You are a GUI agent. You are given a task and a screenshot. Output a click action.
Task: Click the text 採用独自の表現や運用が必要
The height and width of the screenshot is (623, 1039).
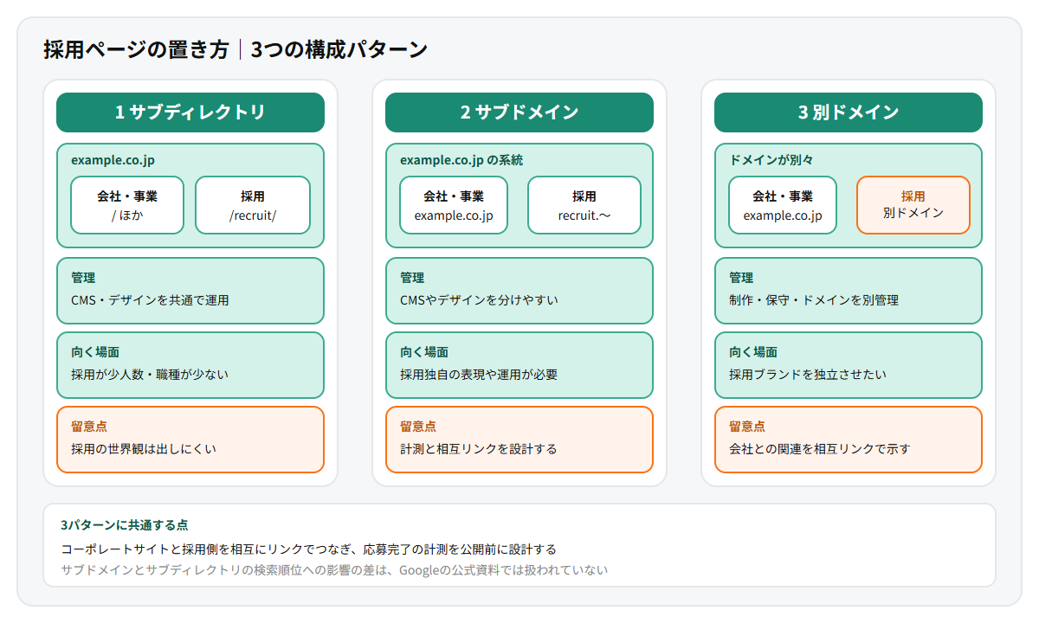point(479,375)
